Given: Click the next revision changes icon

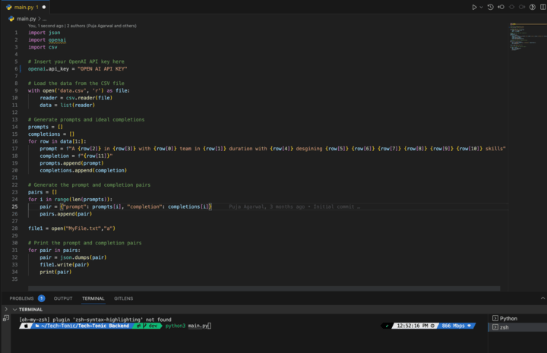Looking at the screenshot, I should tap(523, 7).
